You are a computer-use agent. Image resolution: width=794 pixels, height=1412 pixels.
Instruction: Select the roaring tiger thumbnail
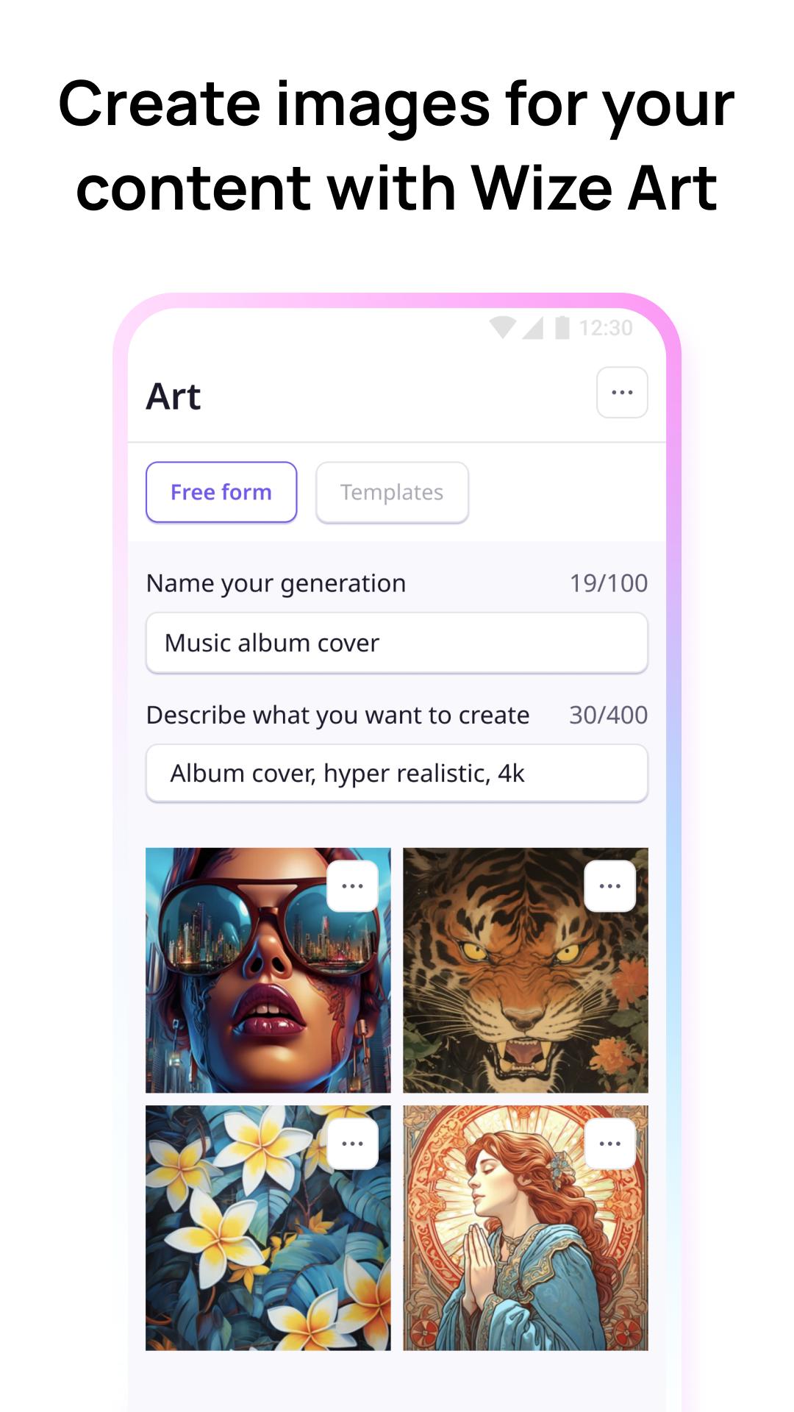[x=526, y=970]
